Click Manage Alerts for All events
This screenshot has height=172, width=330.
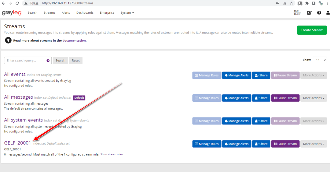(x=237, y=75)
